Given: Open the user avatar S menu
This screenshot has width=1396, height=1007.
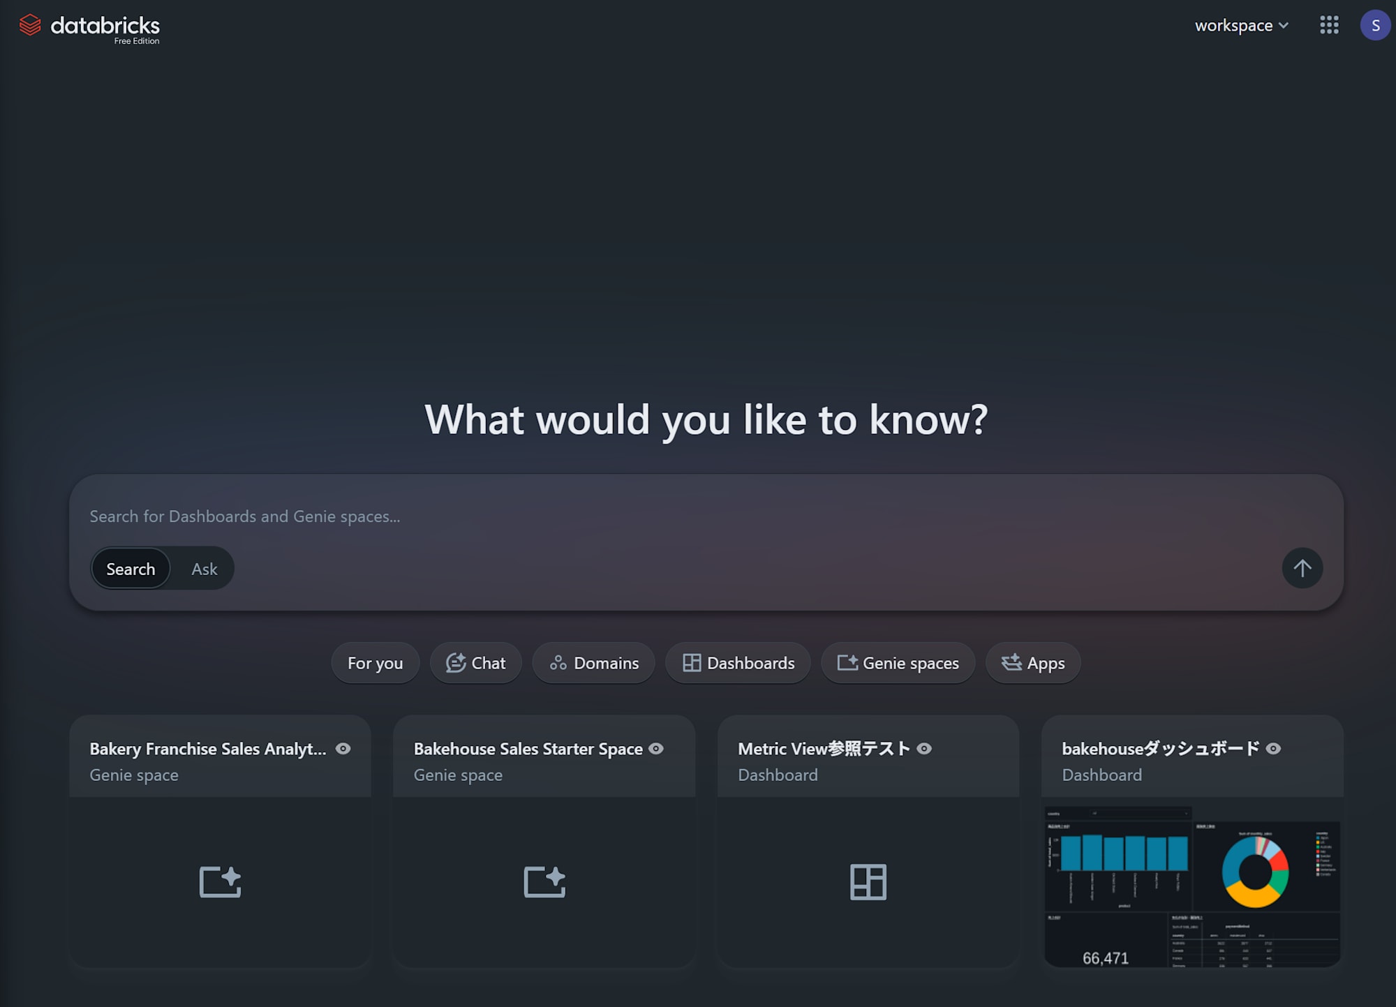Looking at the screenshot, I should [x=1375, y=25].
